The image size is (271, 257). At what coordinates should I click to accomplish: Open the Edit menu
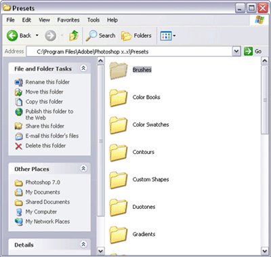[x=26, y=20]
